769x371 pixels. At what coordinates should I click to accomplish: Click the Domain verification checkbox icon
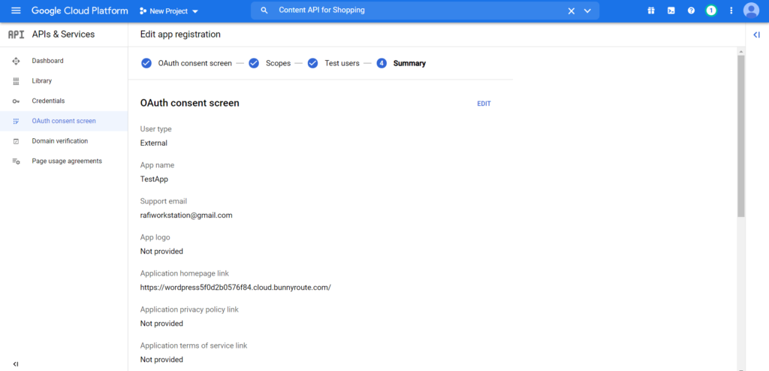[x=16, y=141]
